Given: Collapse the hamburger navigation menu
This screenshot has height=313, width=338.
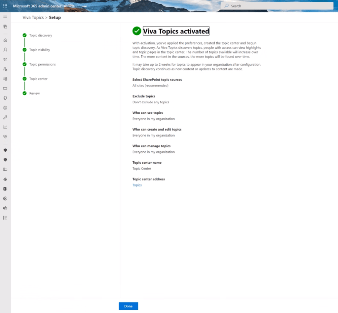Looking at the screenshot, I should 5,17.
